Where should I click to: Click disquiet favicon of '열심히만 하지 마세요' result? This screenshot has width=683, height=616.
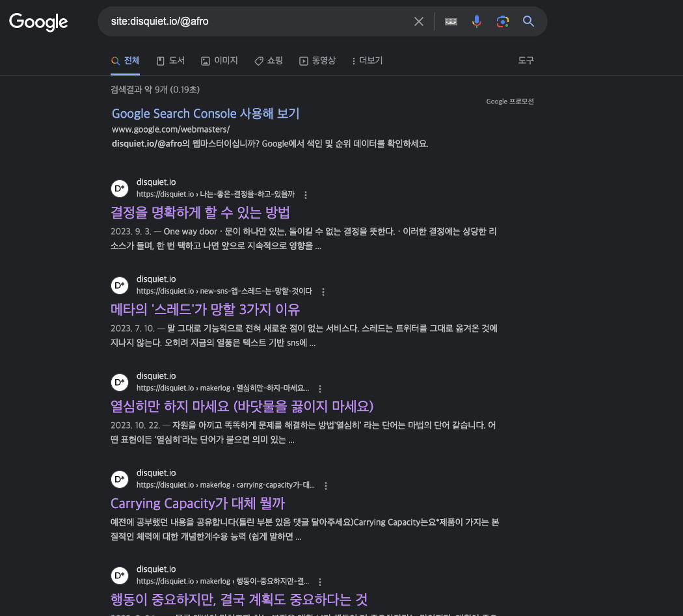[x=120, y=382]
